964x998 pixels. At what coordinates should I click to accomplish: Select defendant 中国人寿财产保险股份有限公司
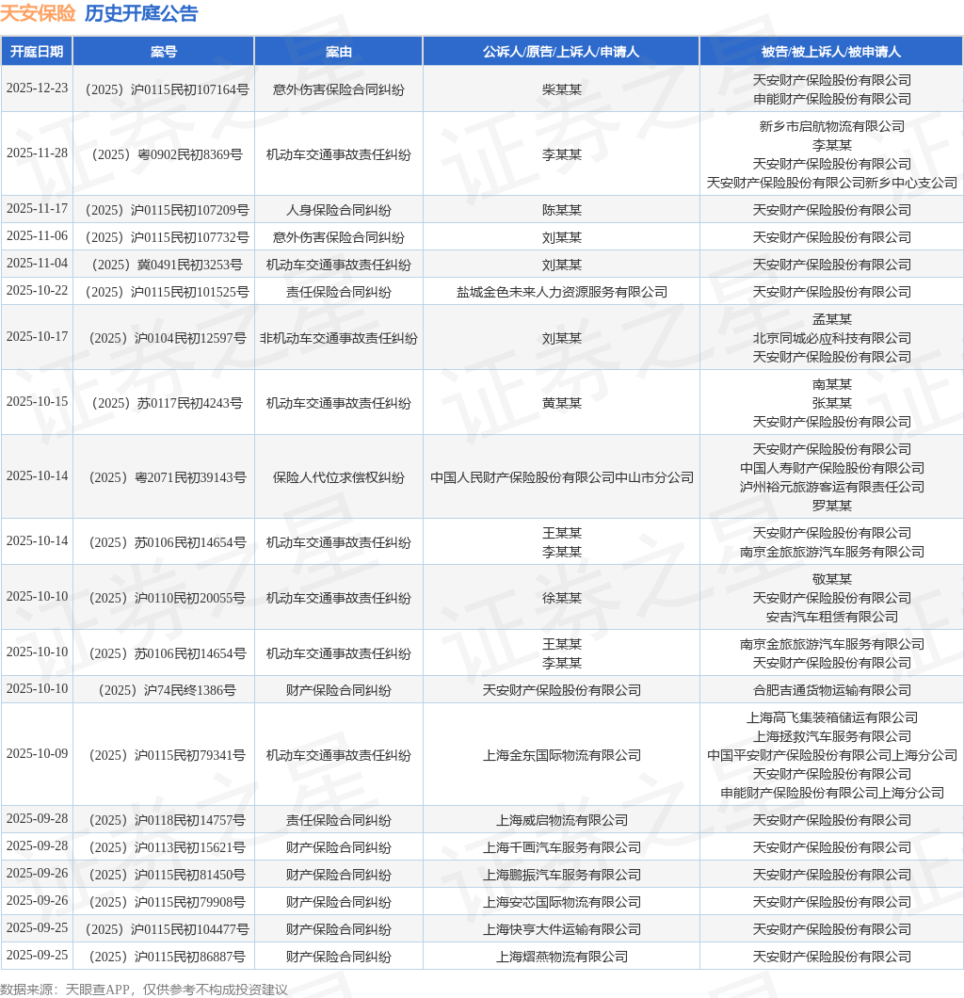tap(831, 468)
